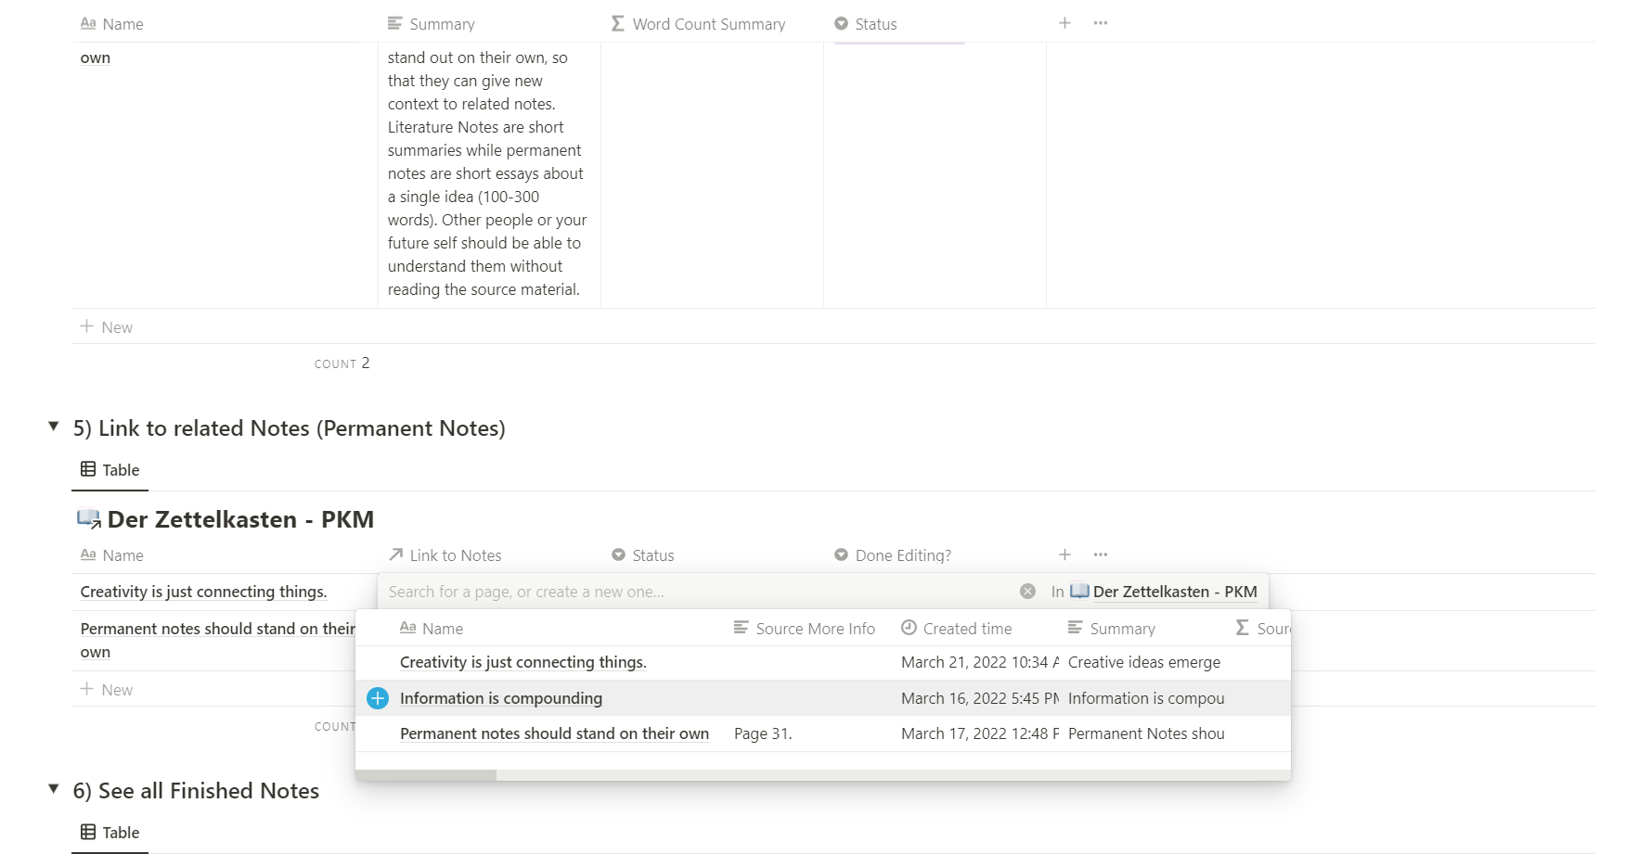The height and width of the screenshot is (854, 1638).
Task: Click the horizontal scrollbar in the popup
Action: pos(426,775)
